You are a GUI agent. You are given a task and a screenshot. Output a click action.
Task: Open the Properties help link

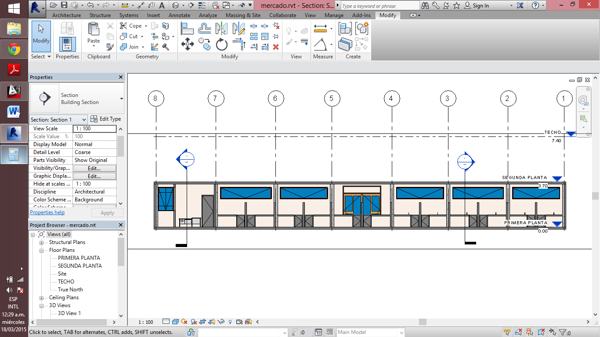pyautogui.click(x=47, y=212)
